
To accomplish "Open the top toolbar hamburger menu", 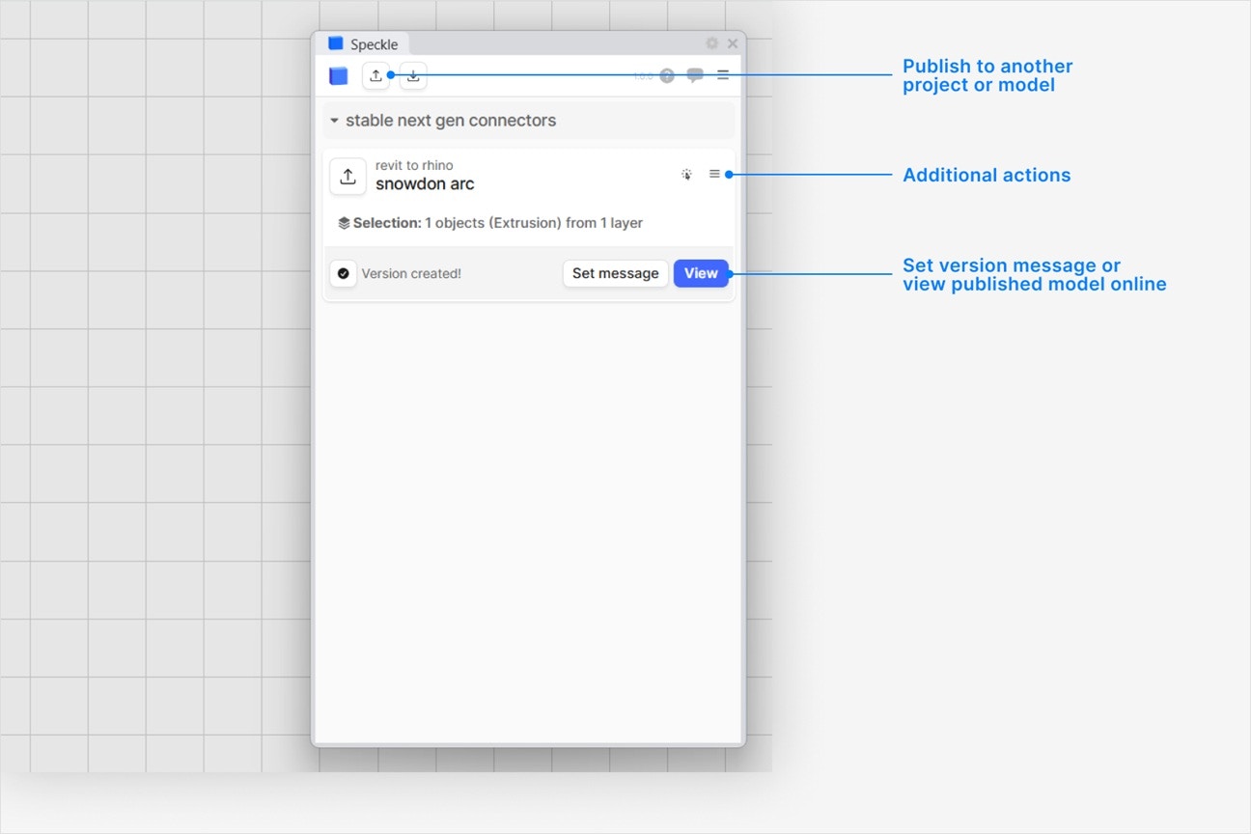I will pyautogui.click(x=723, y=74).
